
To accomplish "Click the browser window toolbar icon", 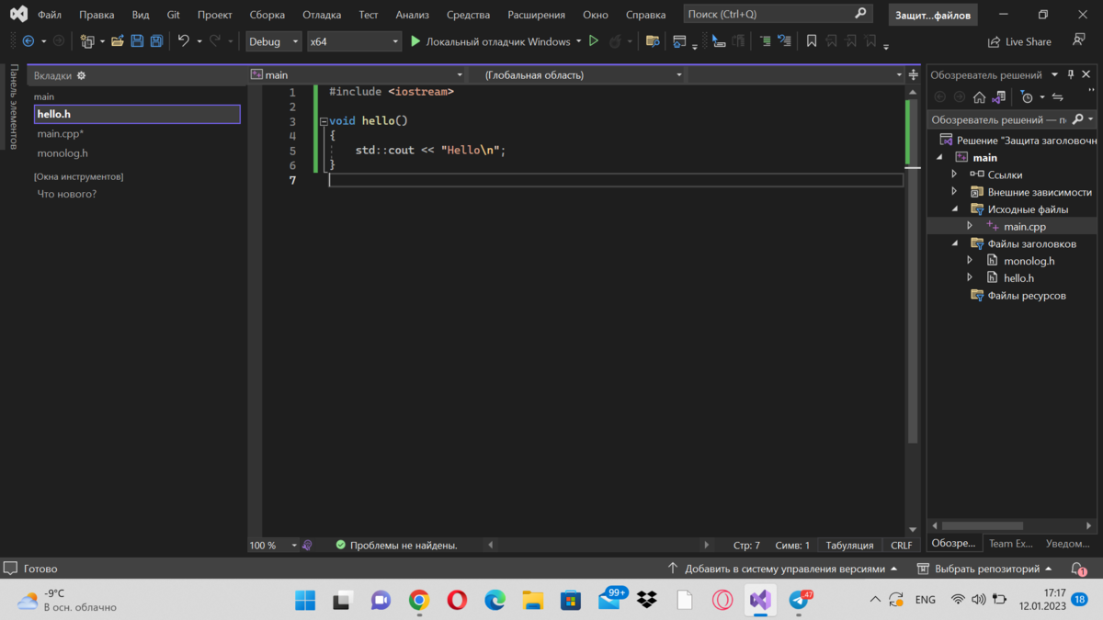I will tap(679, 41).
